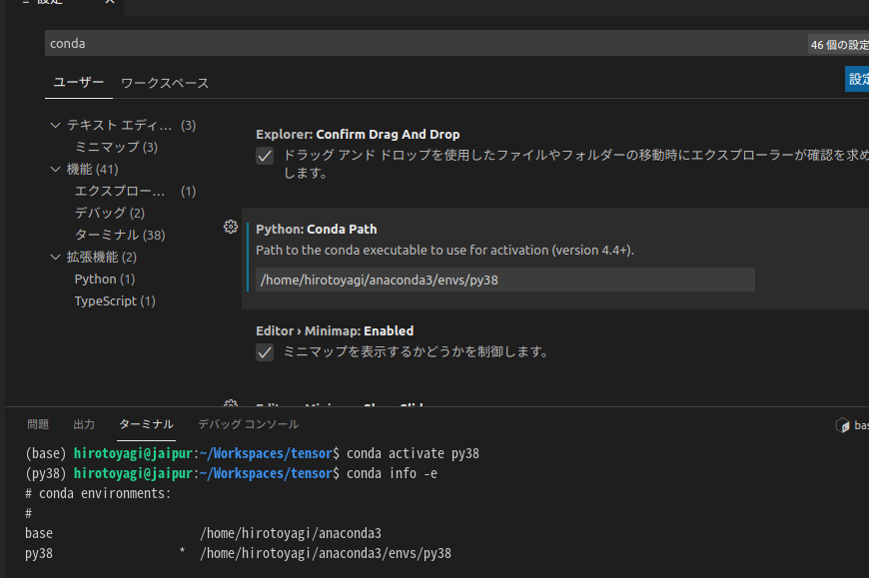Open the 問題 panel tab
869x578 pixels.
(38, 424)
